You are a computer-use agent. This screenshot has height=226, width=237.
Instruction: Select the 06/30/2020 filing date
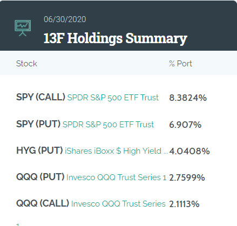(65, 19)
